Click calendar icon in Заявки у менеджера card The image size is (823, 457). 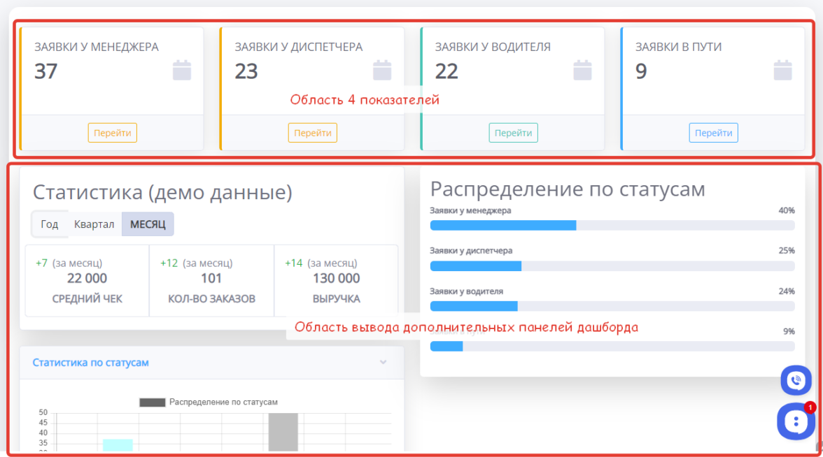[182, 70]
